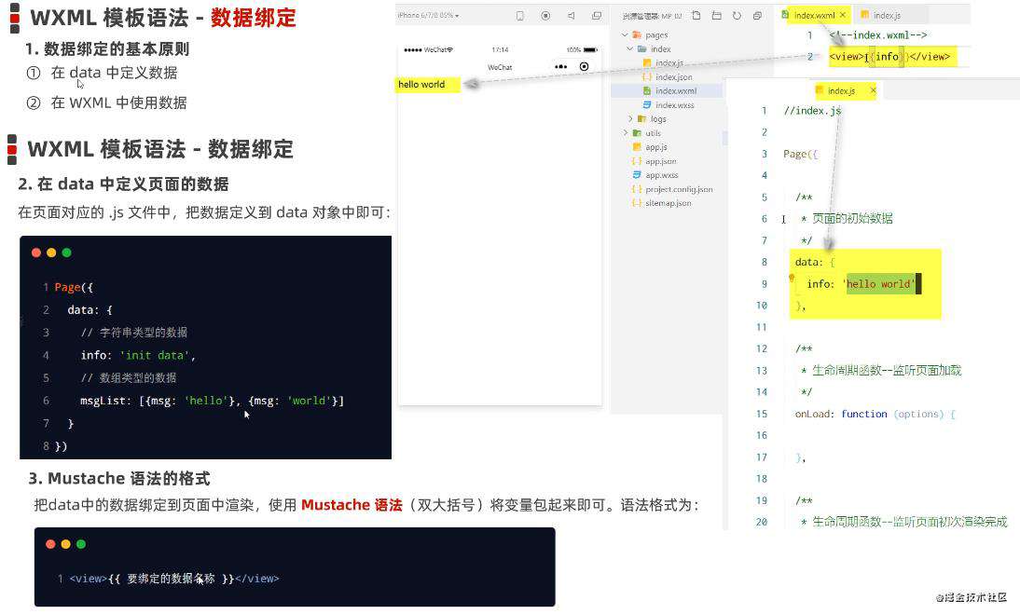Viewport: 1020px width, 614px height.
Task: Select the utils folder row
Action: pos(653,132)
